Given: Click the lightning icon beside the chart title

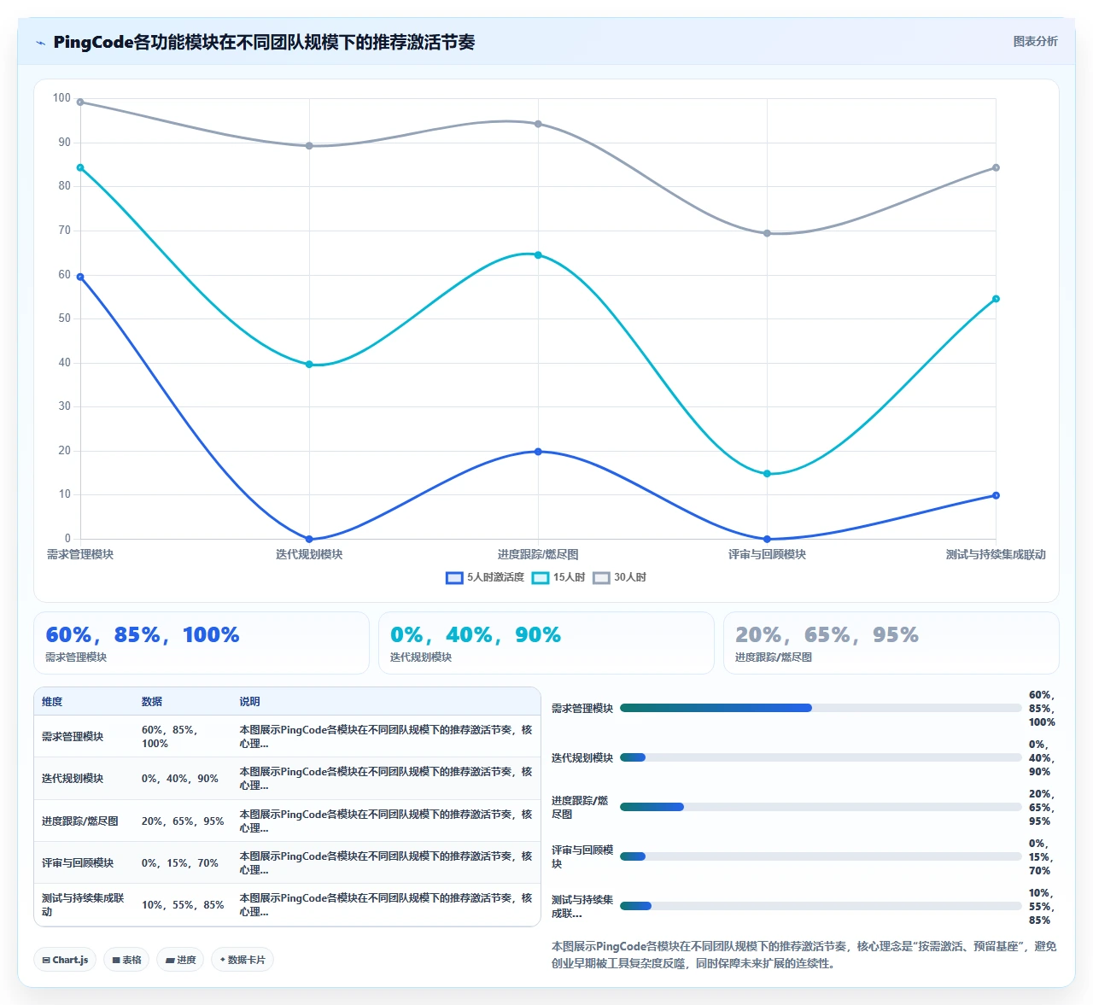Looking at the screenshot, I should point(40,43).
